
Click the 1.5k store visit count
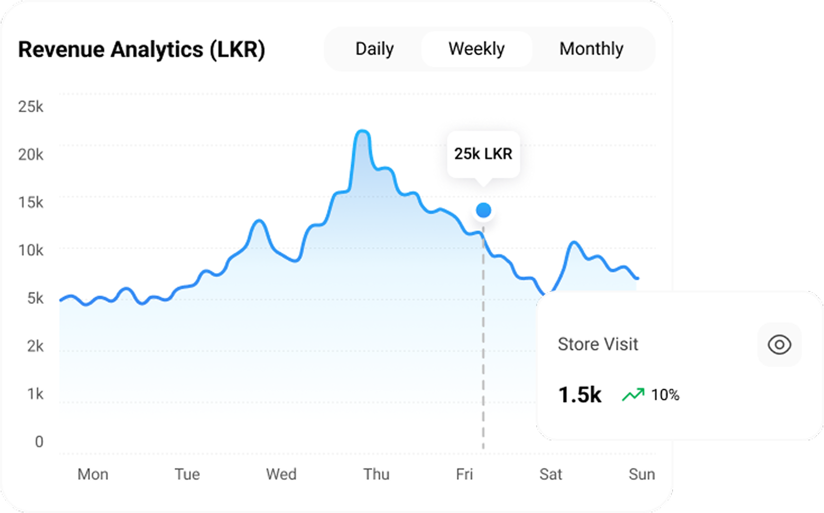click(580, 395)
